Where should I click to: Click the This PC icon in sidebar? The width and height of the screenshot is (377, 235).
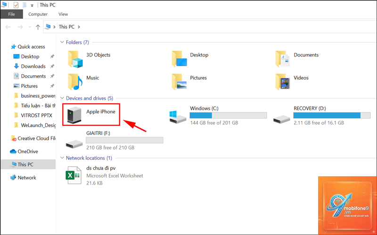(x=14, y=164)
